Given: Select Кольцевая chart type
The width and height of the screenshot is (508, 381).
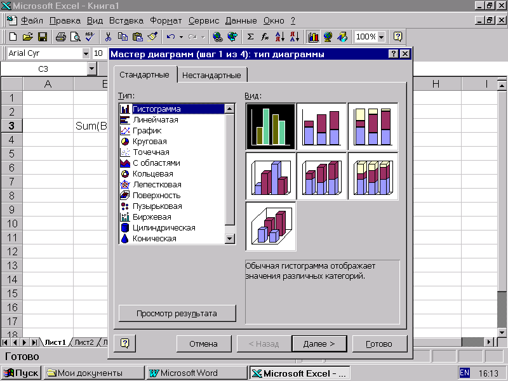Looking at the screenshot, I should coord(171,174).
